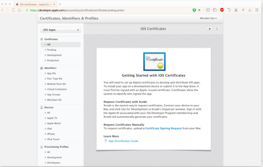Open the App Distribution Guide link
This screenshot has height=167, width=263.
pyautogui.click(x=123, y=141)
